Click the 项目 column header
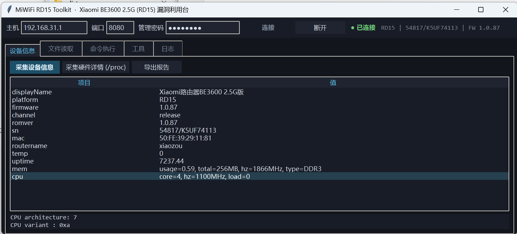 coord(84,82)
